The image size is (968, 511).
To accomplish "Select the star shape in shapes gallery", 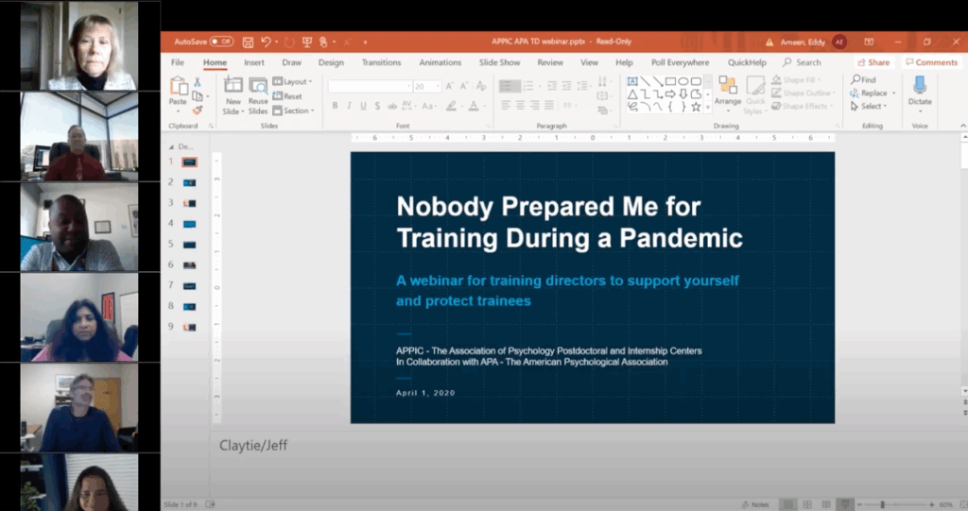I will (696, 107).
